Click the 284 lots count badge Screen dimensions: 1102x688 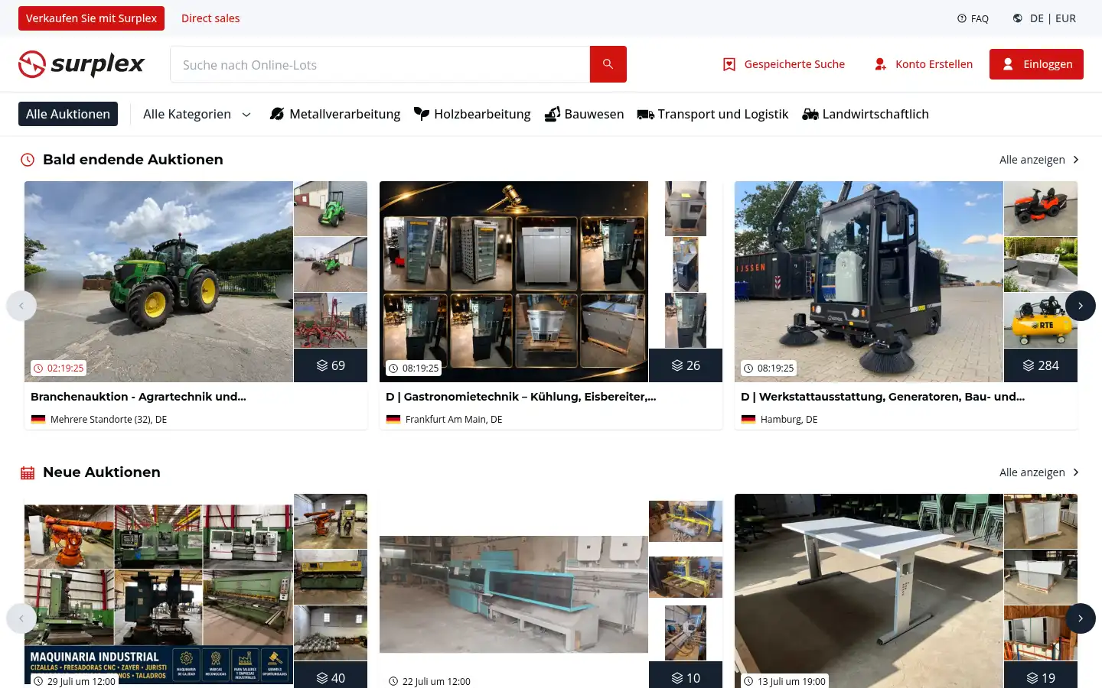[x=1041, y=365]
